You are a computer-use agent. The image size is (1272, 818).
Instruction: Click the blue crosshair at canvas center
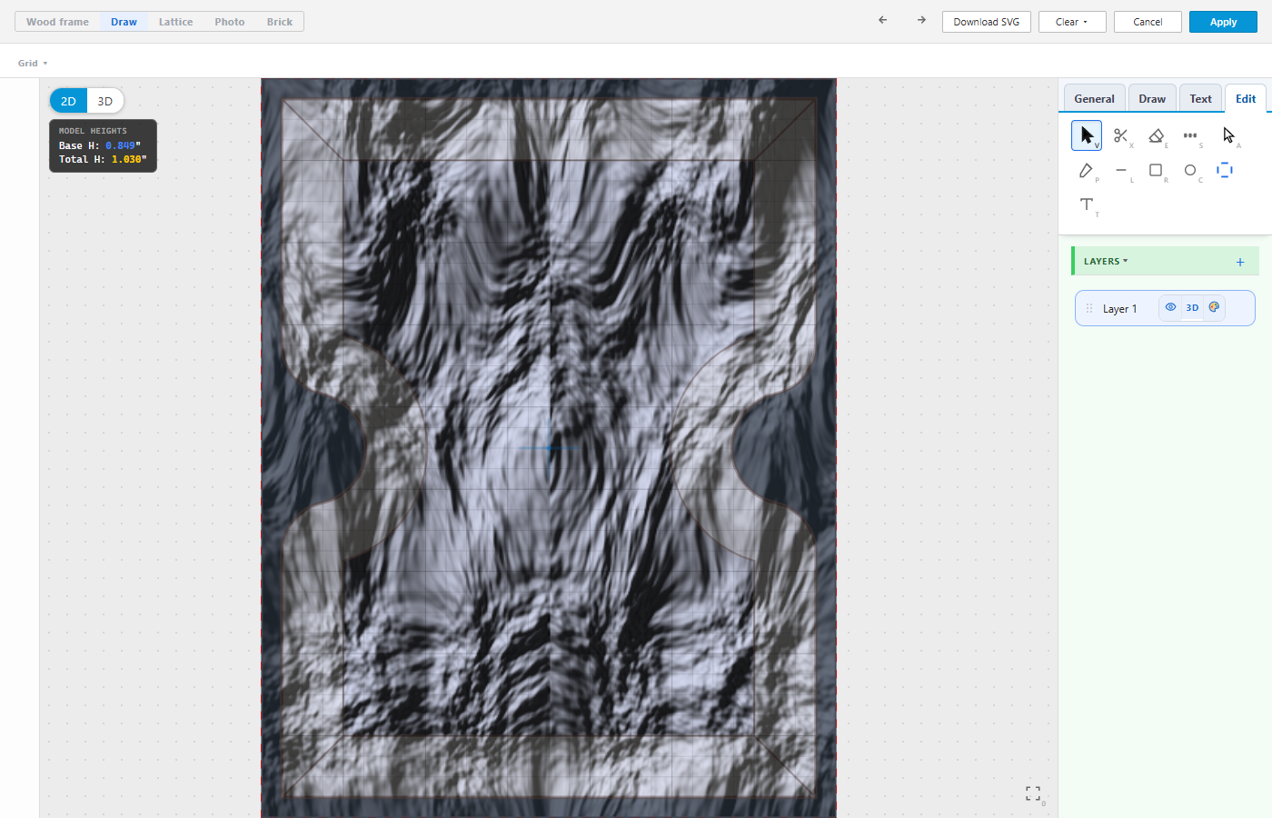[549, 447]
